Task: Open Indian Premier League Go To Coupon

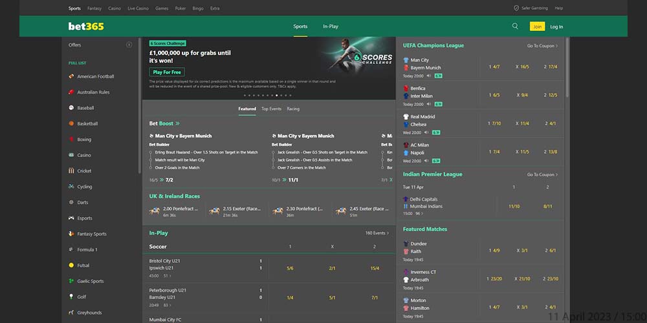Action: click(542, 174)
